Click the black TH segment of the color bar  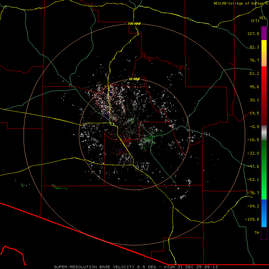(x=264, y=233)
